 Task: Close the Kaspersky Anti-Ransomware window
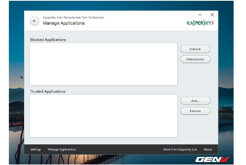coord(212,15)
